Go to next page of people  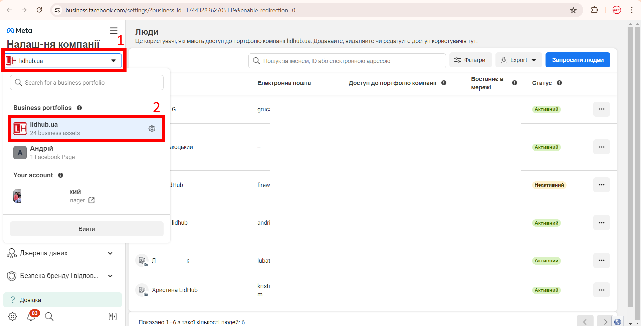coord(605,322)
